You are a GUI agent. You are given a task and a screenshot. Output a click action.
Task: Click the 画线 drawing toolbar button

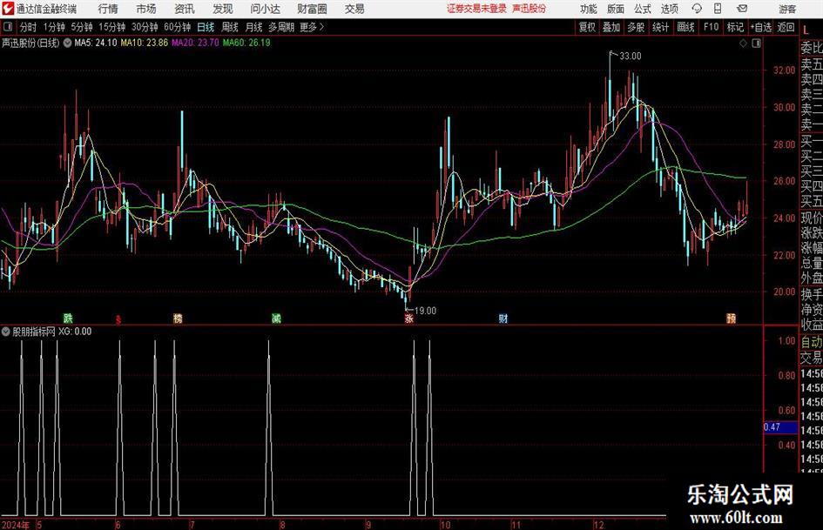coord(685,27)
